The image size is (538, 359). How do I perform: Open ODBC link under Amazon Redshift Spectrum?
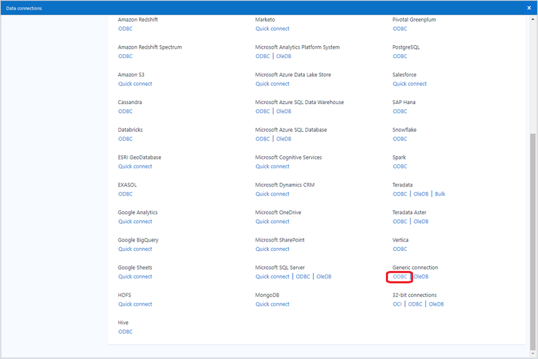coord(125,56)
